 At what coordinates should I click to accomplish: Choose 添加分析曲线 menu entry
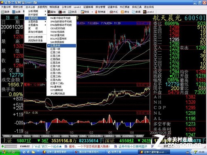click(x=36, y=32)
